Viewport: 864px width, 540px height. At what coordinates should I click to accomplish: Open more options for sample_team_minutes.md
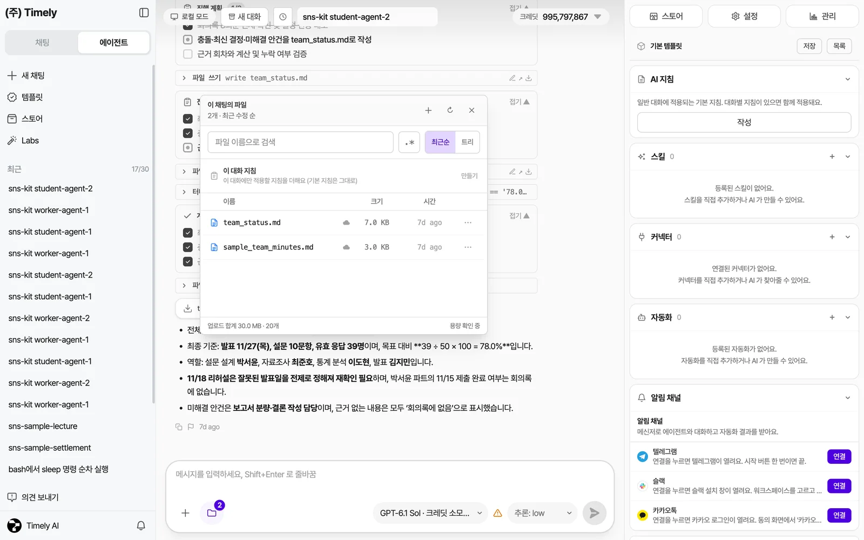click(x=468, y=247)
